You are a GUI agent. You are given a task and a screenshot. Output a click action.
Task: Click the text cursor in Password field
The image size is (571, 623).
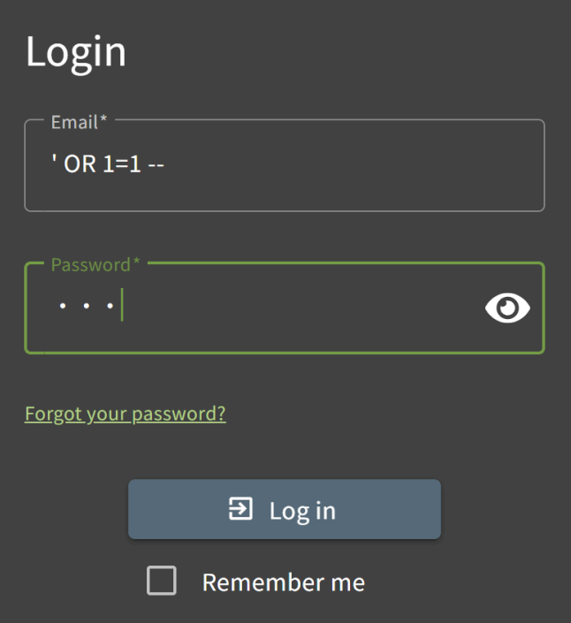coord(122,307)
